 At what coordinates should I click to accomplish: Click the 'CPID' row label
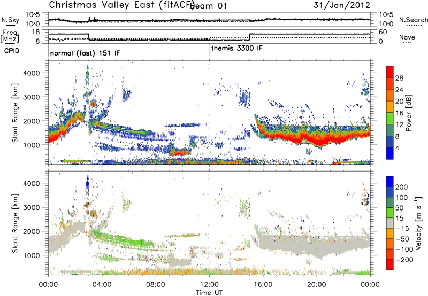(12, 51)
